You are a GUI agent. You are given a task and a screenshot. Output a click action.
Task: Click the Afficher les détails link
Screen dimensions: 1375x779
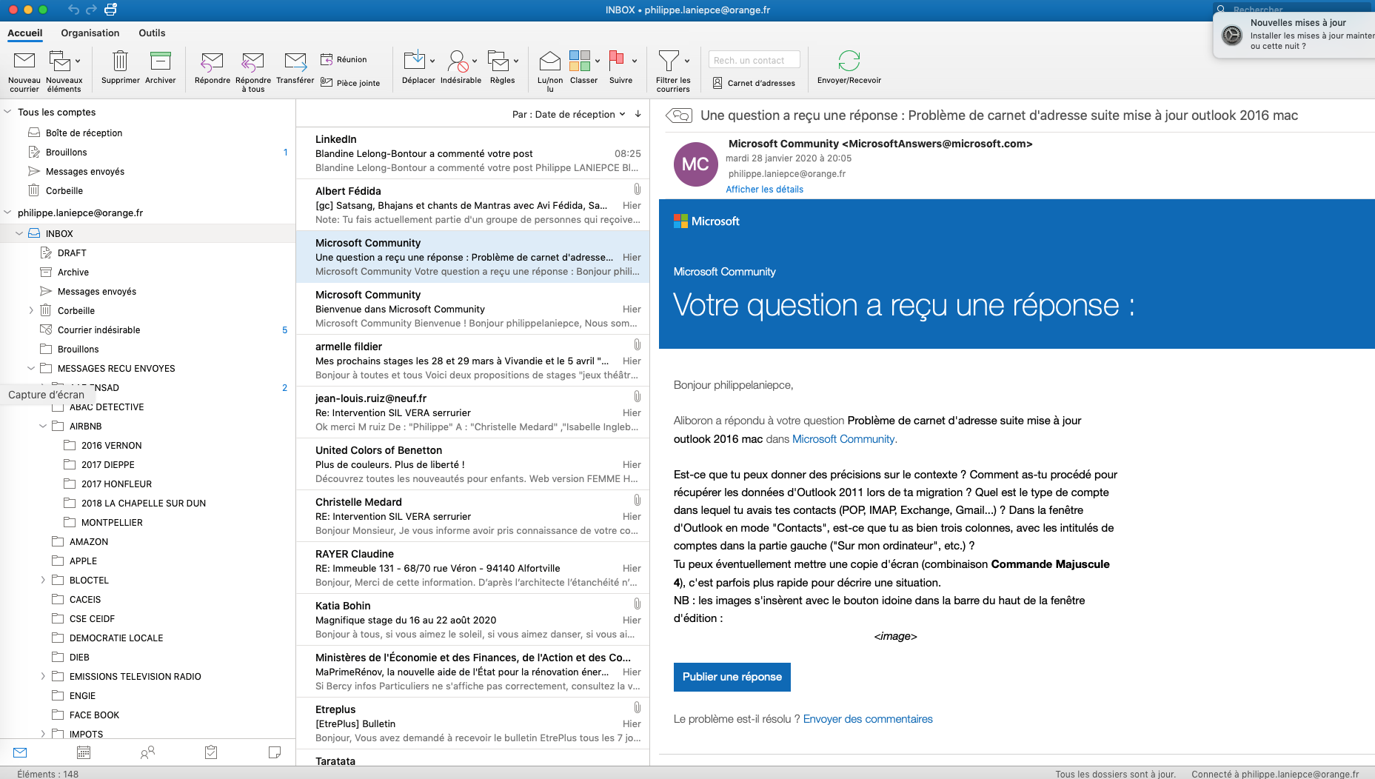pyautogui.click(x=764, y=189)
